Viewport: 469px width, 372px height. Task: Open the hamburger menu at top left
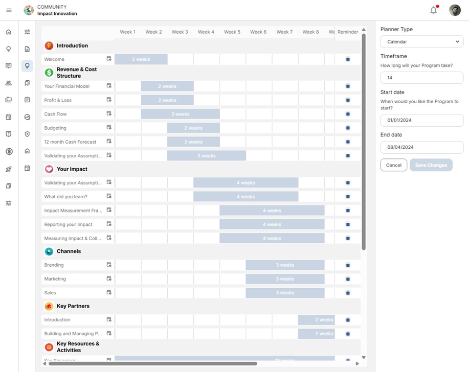[8, 9]
